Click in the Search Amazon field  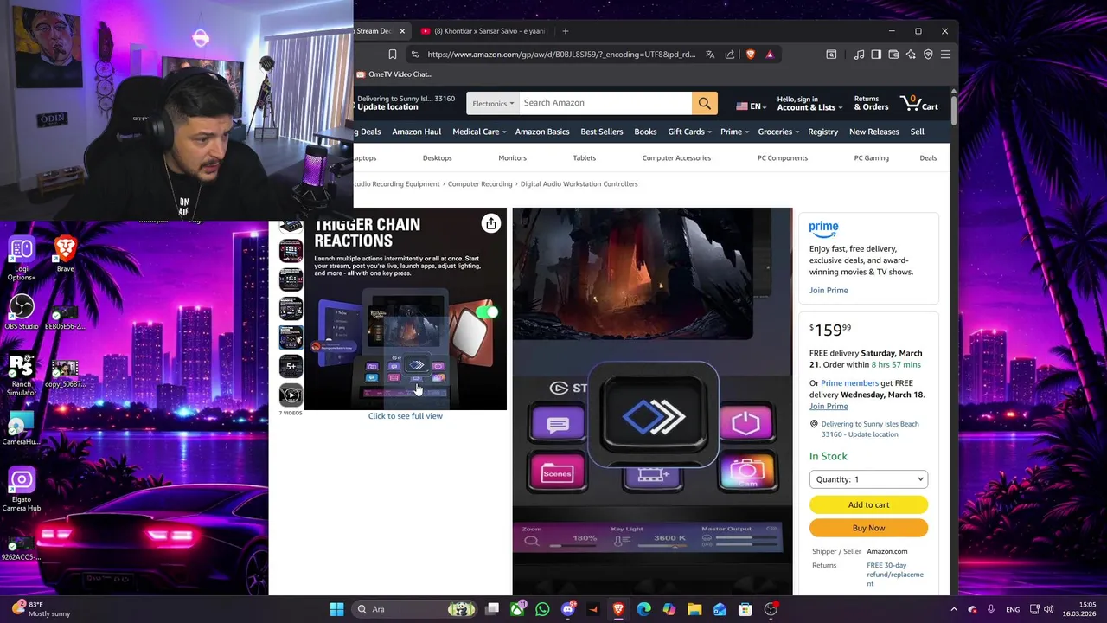(x=605, y=103)
